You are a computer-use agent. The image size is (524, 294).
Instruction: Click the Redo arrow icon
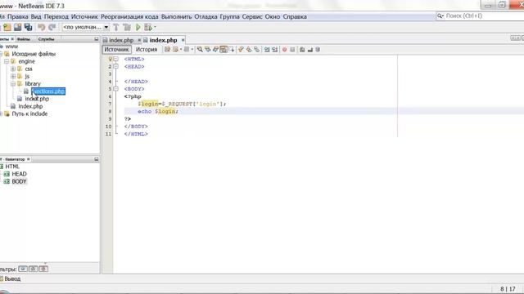click(x=52, y=27)
